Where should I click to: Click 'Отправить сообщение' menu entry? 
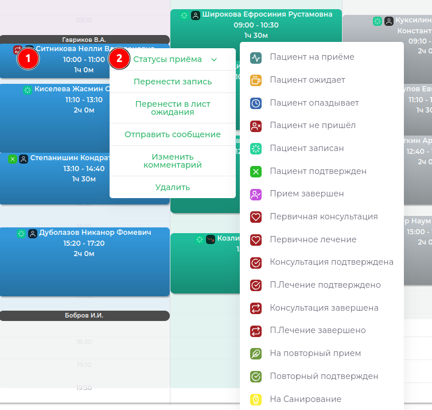pos(173,134)
